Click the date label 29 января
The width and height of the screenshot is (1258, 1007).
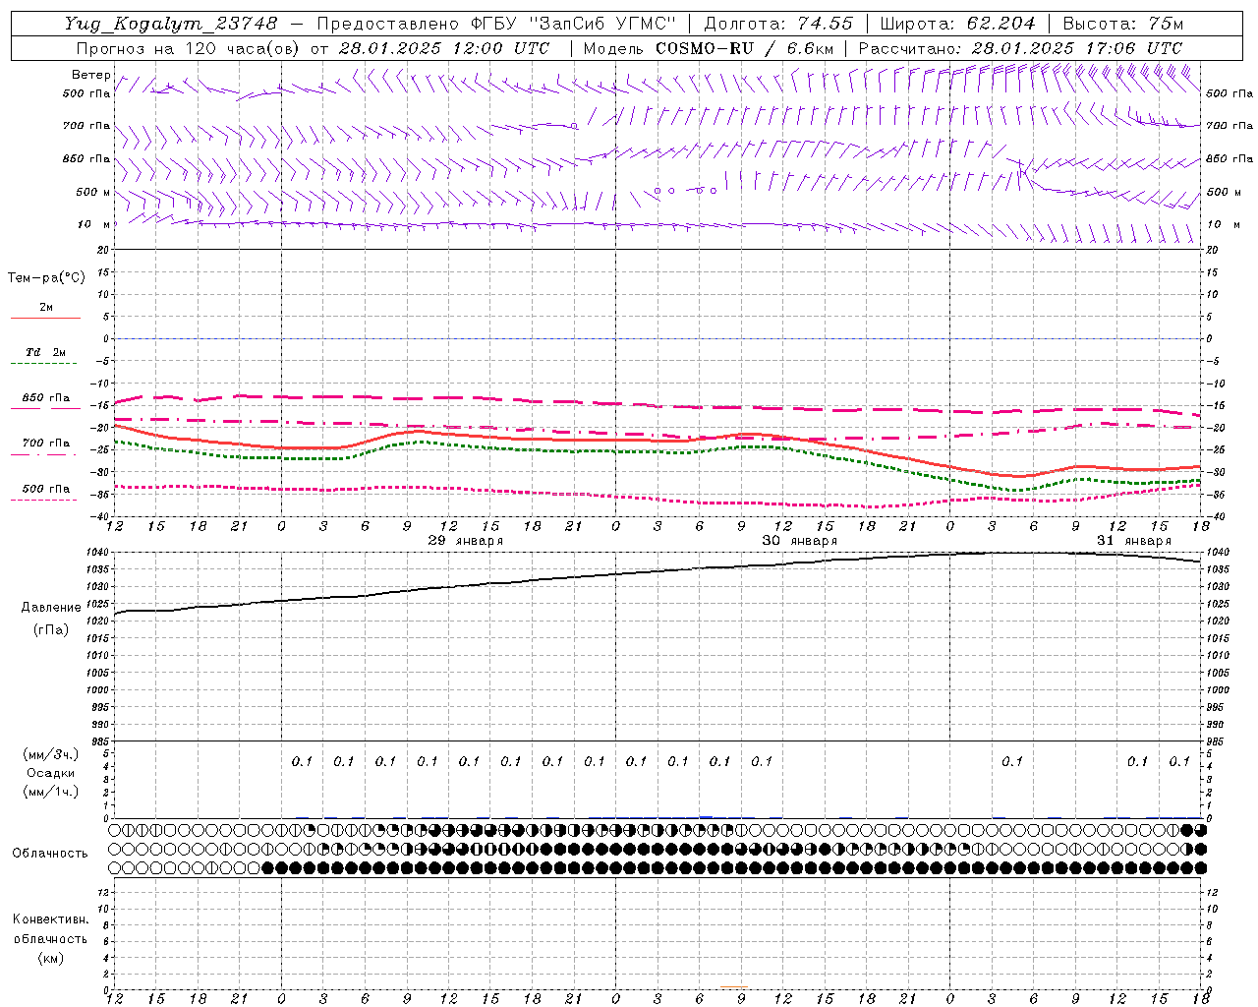pos(465,541)
